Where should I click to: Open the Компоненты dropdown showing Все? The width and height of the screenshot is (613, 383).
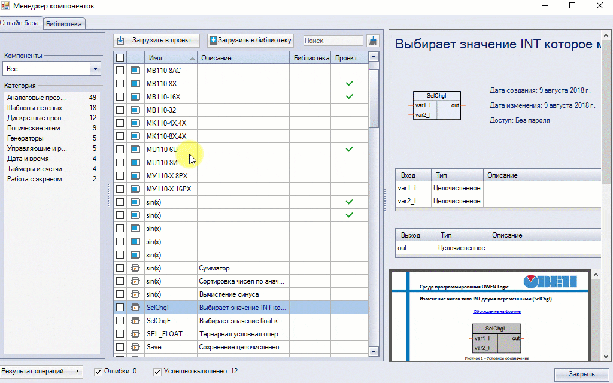[95, 69]
